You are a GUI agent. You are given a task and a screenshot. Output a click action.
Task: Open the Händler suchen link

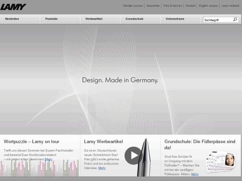[x=133, y=6]
